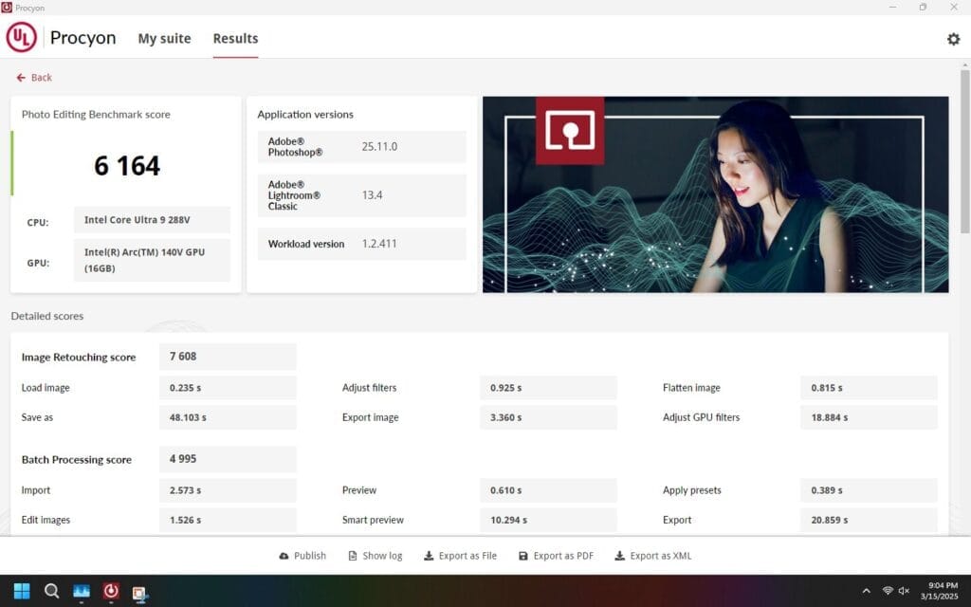Select Adjust filters time 0.925 s
The height and width of the screenshot is (607, 971).
[x=548, y=388]
